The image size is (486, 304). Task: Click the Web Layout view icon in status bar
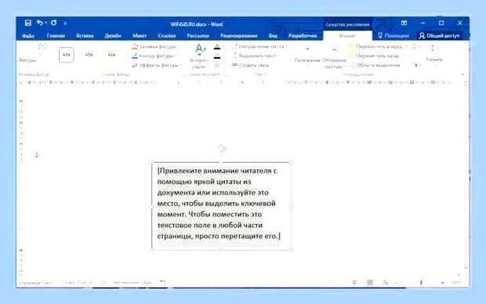385,282
